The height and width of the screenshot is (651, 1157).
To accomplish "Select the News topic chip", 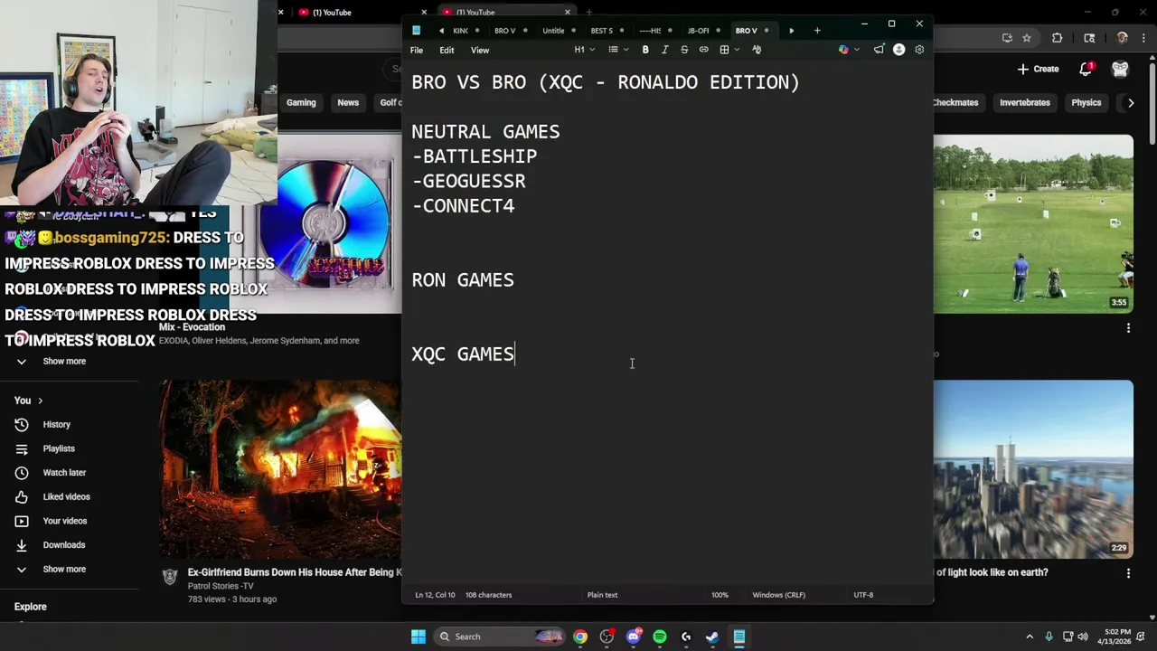I will pos(348,103).
